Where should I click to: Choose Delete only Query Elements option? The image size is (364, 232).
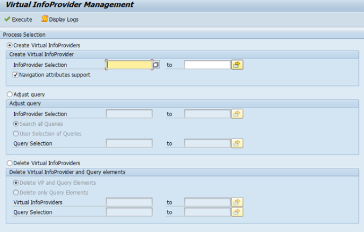[x=16, y=193]
